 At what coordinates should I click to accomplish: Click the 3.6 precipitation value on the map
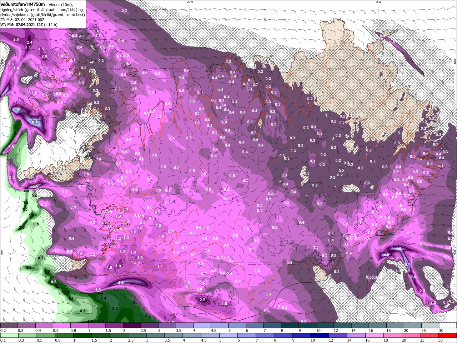click(x=413, y=277)
